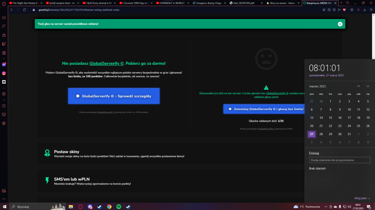The image size is (375, 210).
Task: Click the taskbar clock 08:01
Action: (x=358, y=207)
